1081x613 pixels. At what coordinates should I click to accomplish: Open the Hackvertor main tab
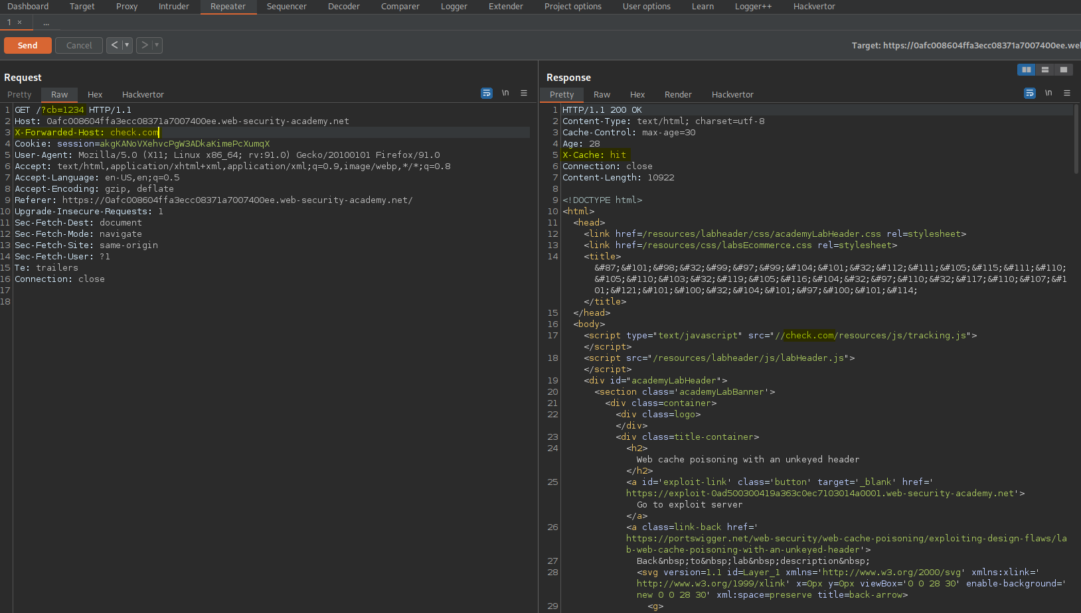point(815,7)
